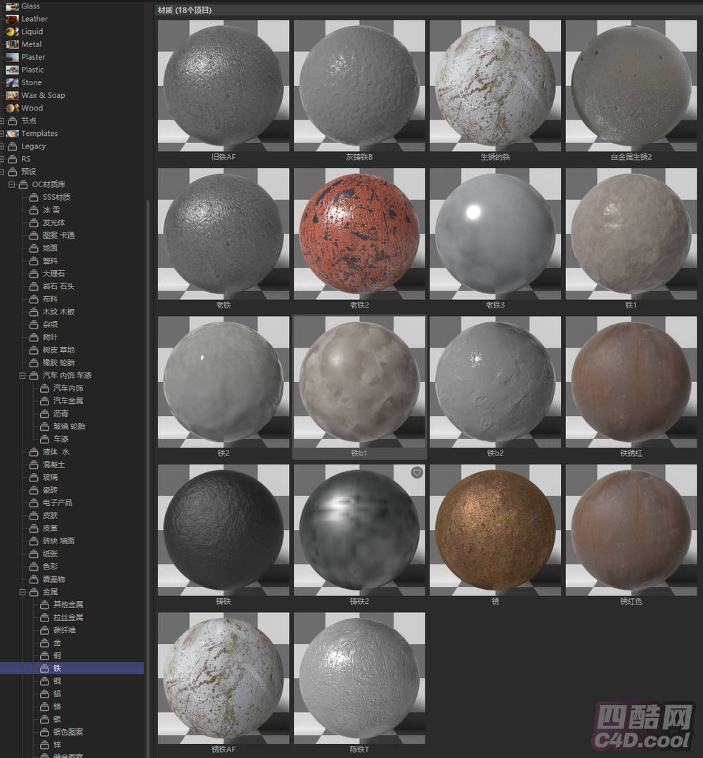703x758 pixels.
Task: Click the Liquid category icon
Action: (12, 32)
